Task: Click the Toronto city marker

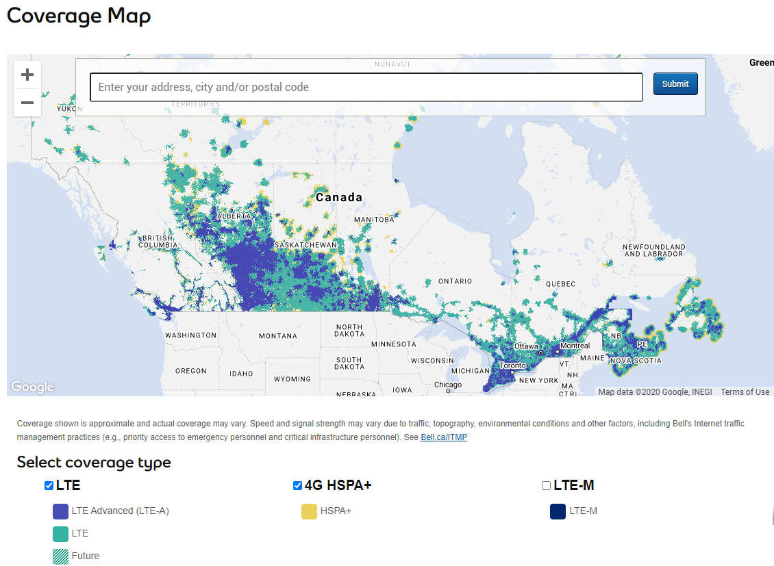Action: tap(512, 372)
